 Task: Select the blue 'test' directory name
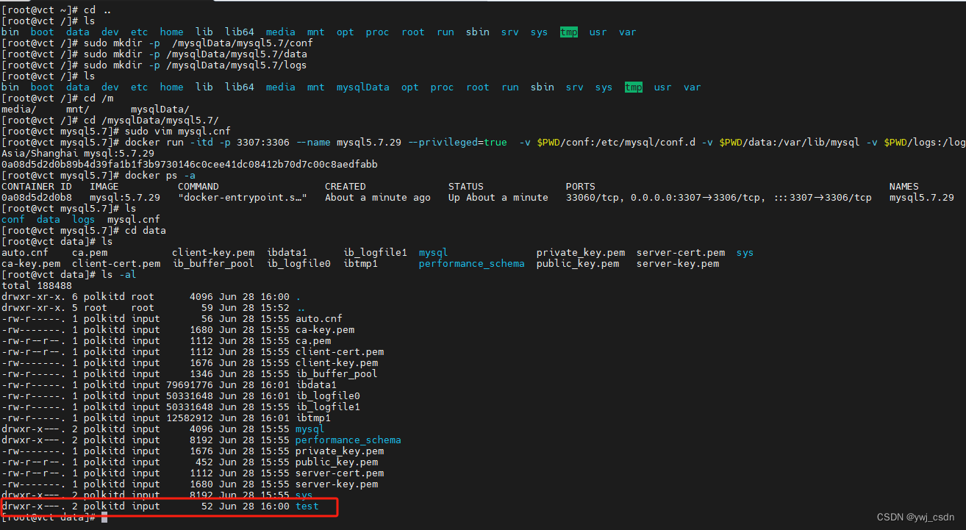(x=307, y=506)
